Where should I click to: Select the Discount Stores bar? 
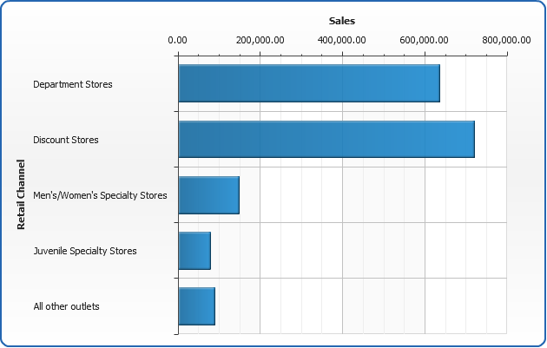pyautogui.click(x=326, y=139)
